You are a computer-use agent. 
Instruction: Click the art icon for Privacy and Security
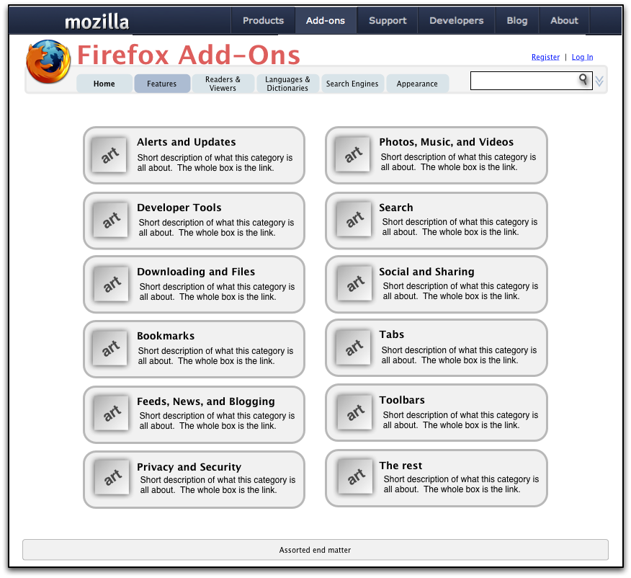tap(112, 477)
